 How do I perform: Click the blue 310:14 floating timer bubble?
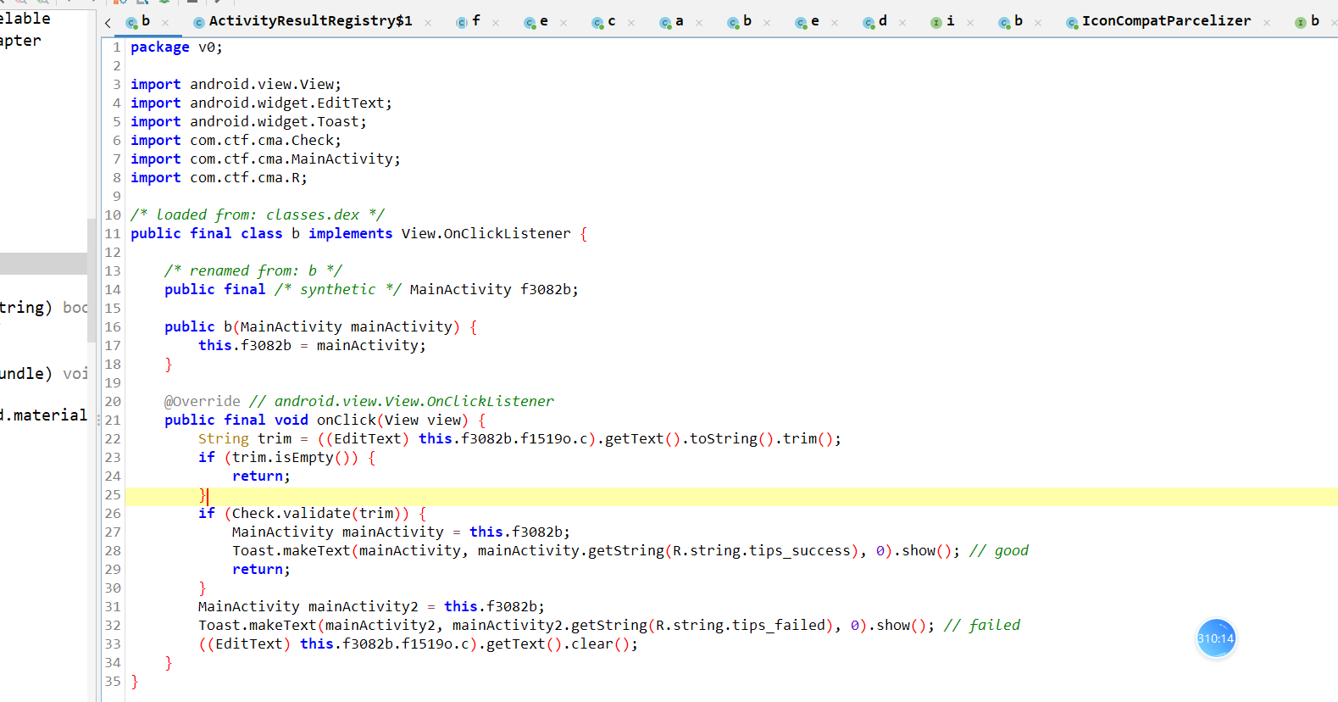(x=1216, y=638)
